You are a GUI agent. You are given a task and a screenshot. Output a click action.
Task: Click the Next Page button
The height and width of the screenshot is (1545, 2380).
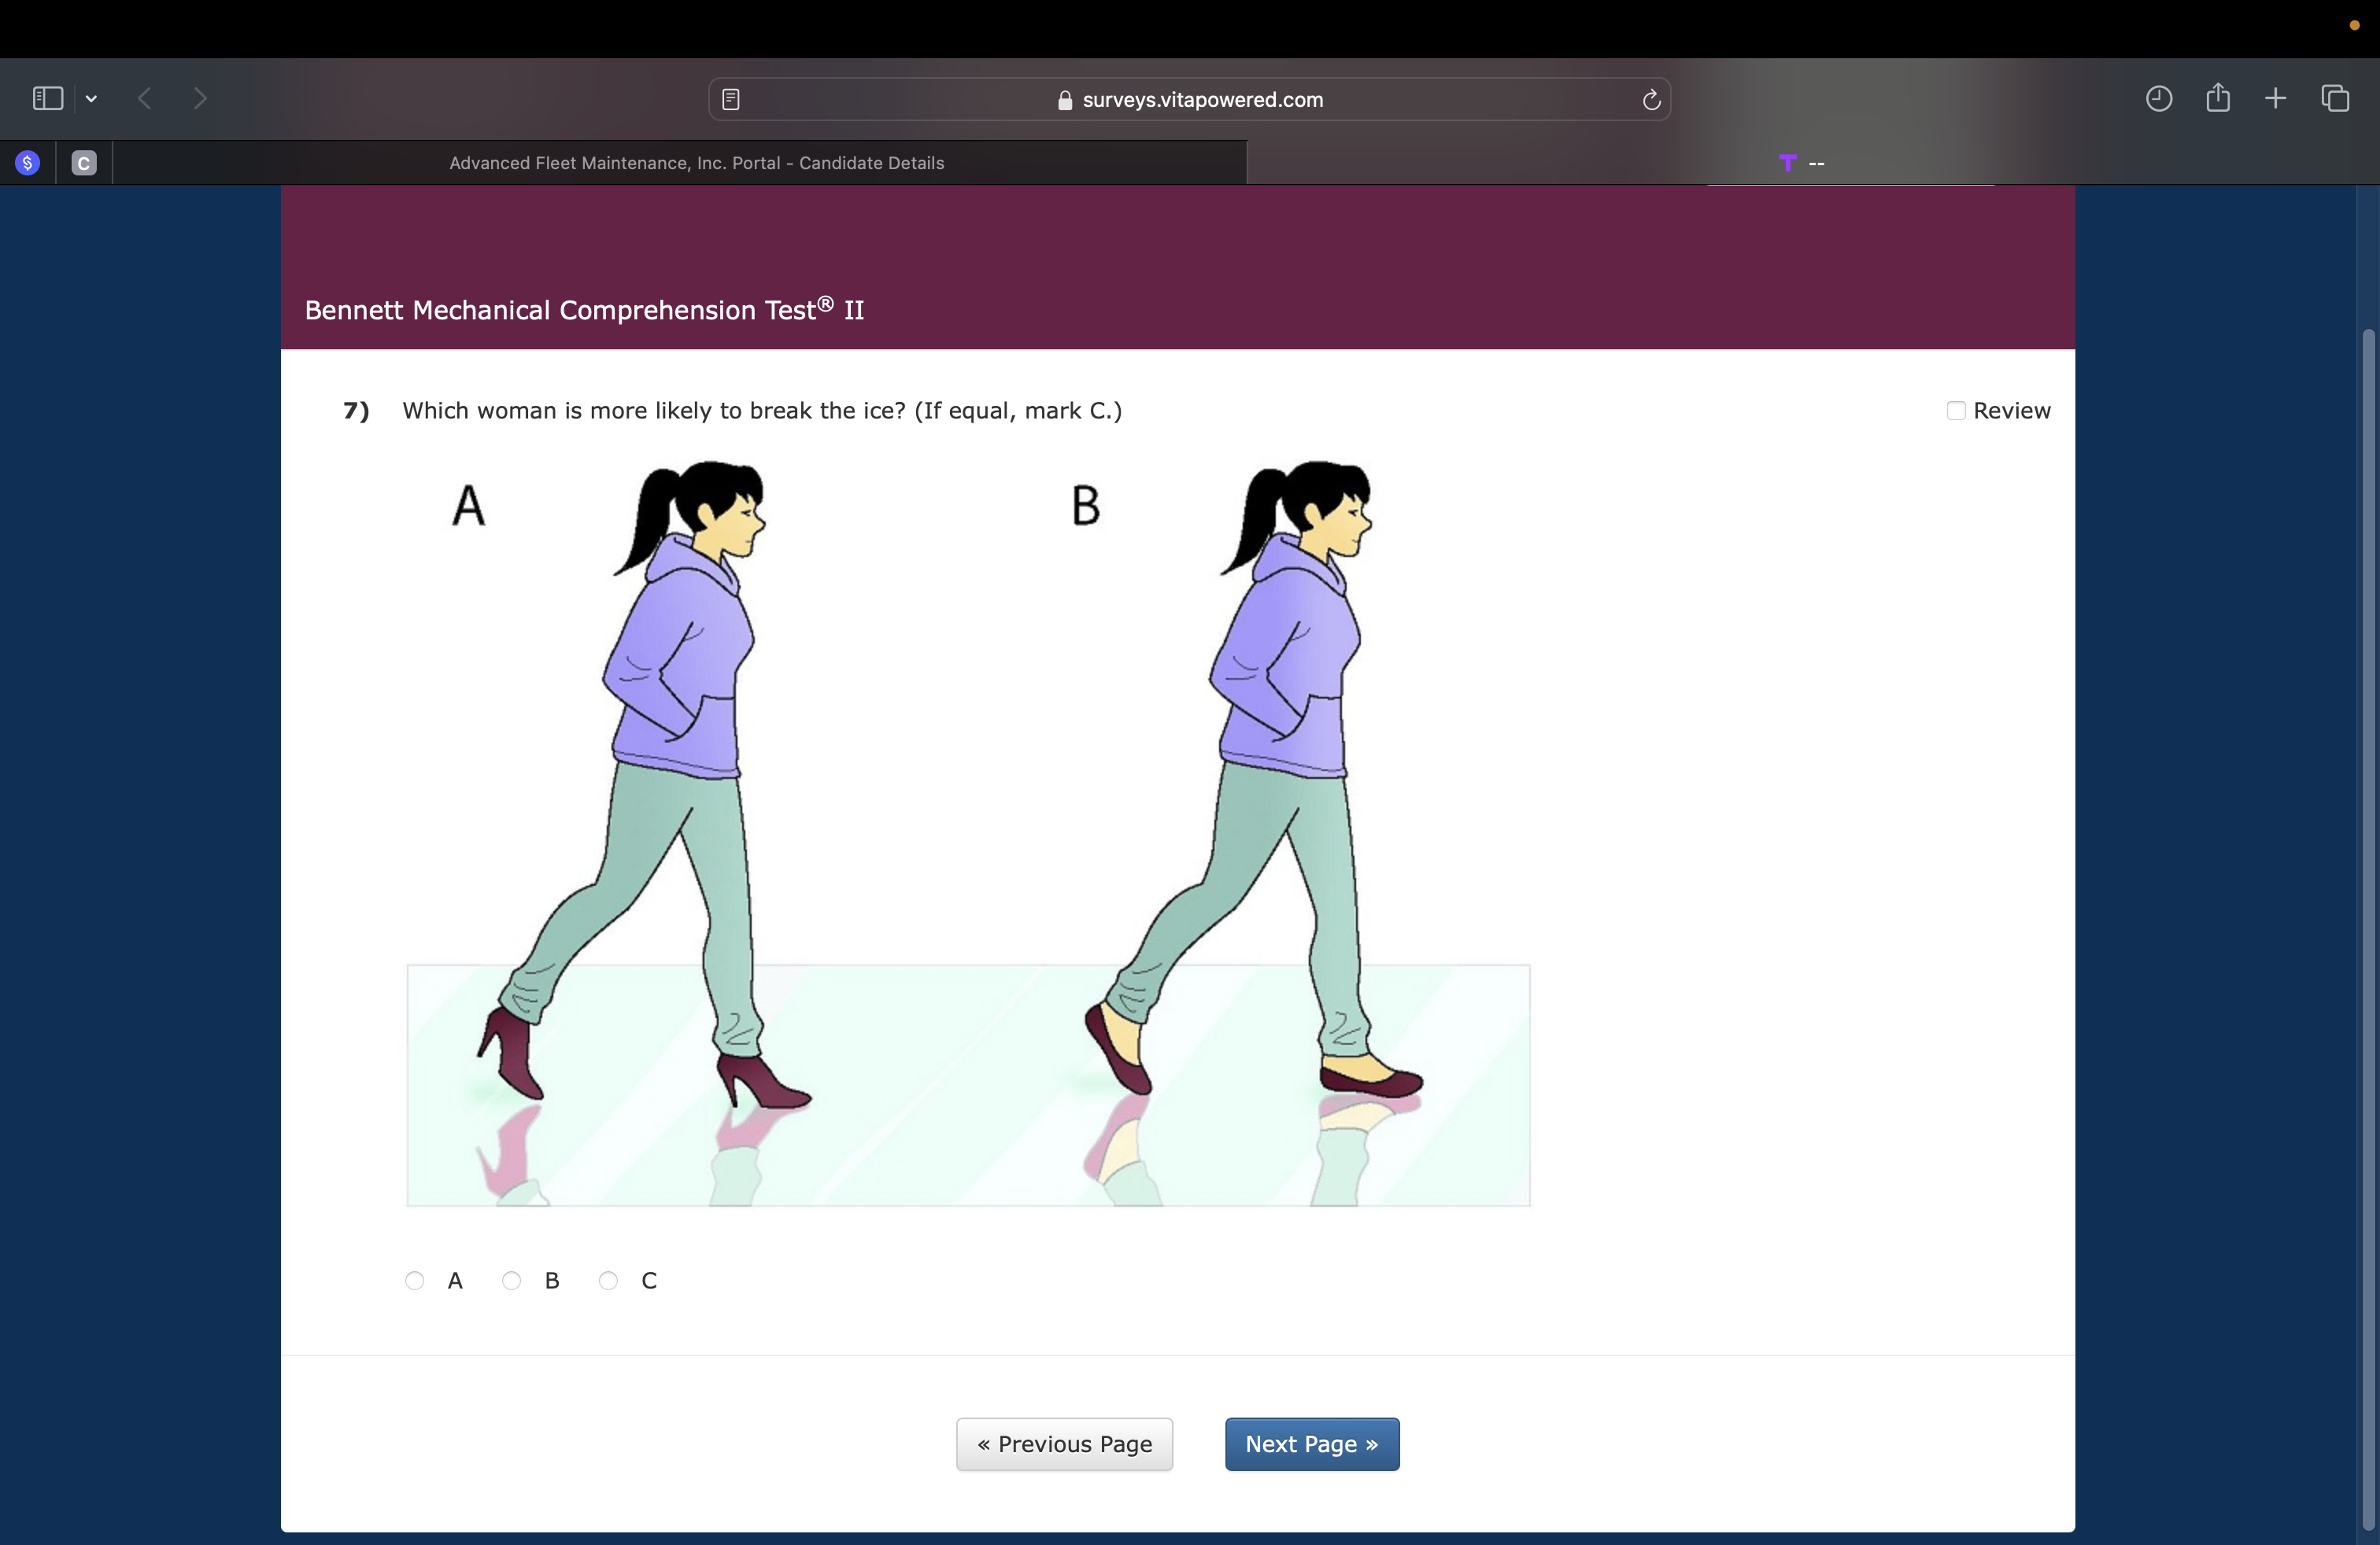(1311, 1444)
